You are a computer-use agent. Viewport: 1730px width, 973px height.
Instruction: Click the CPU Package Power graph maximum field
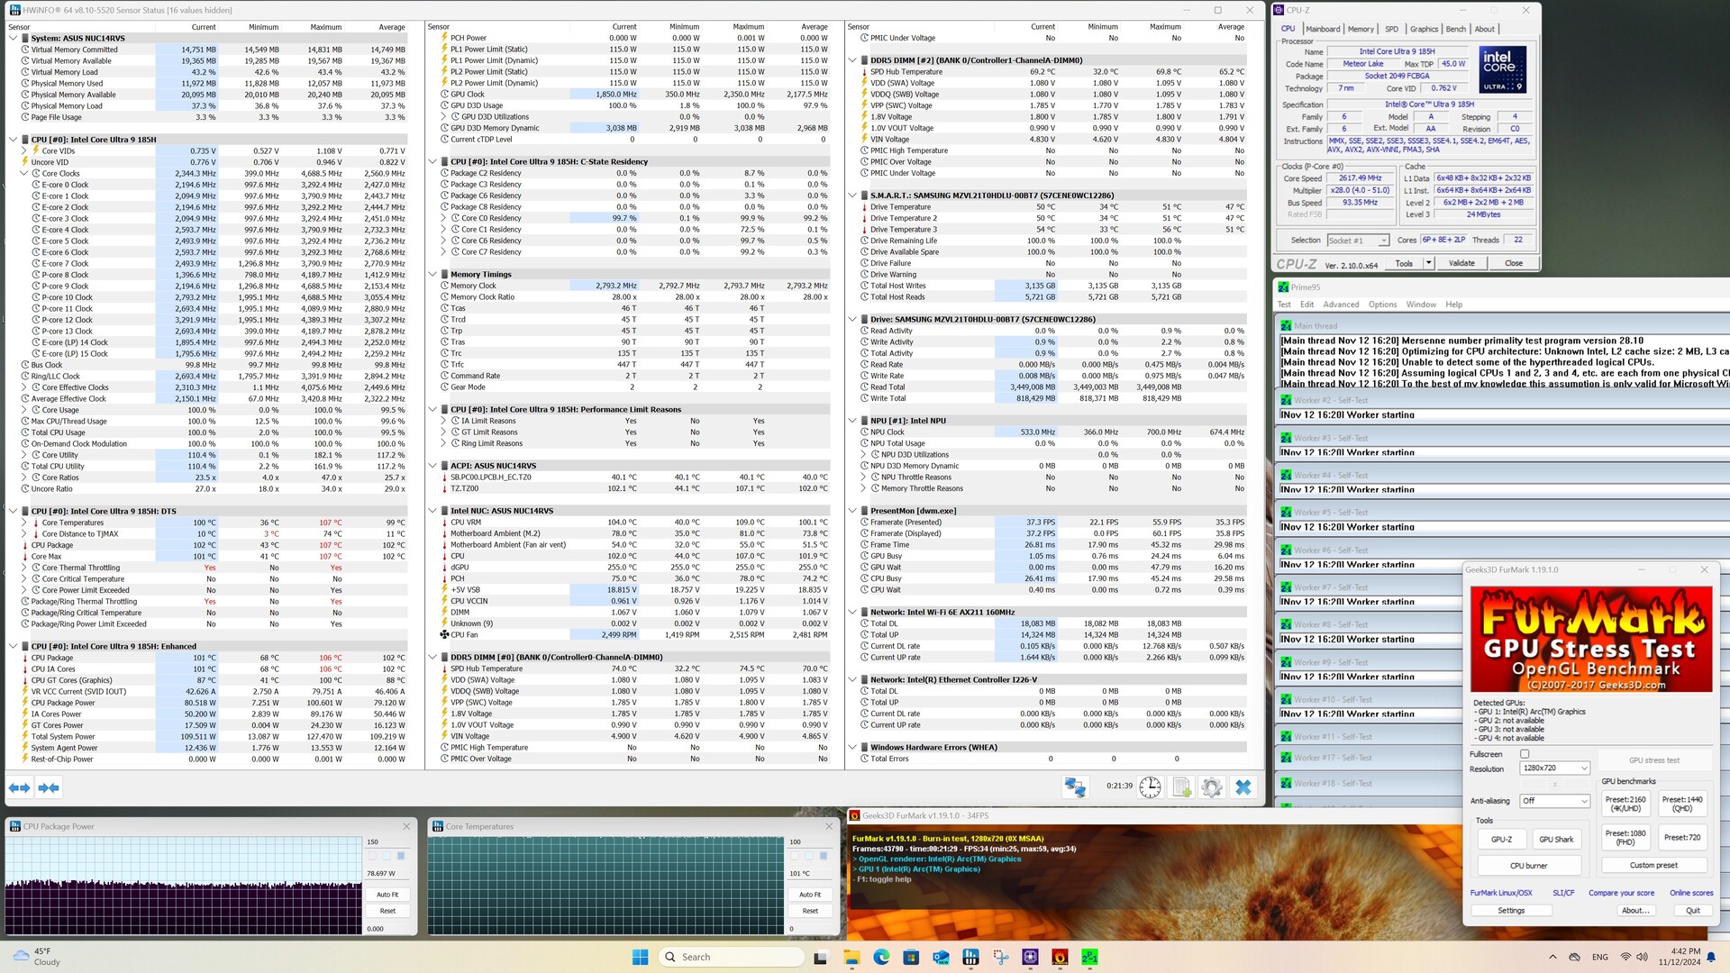tap(387, 841)
